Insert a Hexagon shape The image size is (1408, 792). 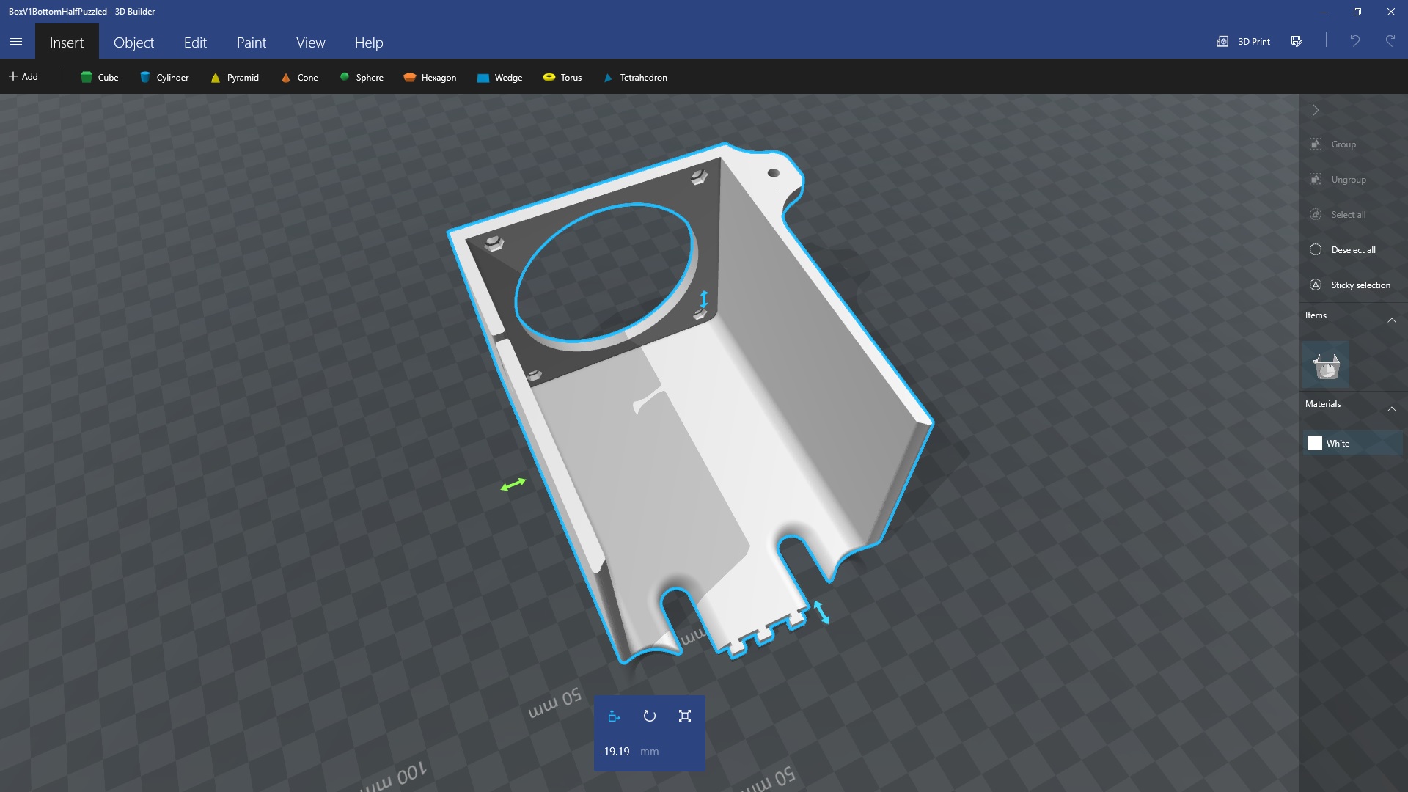pos(430,77)
